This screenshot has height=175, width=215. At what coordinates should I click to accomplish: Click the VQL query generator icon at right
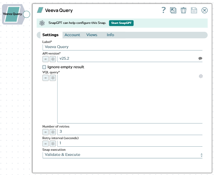(201, 76)
